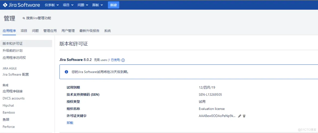Open 应用程序链接 in sidebar

point(13,91)
